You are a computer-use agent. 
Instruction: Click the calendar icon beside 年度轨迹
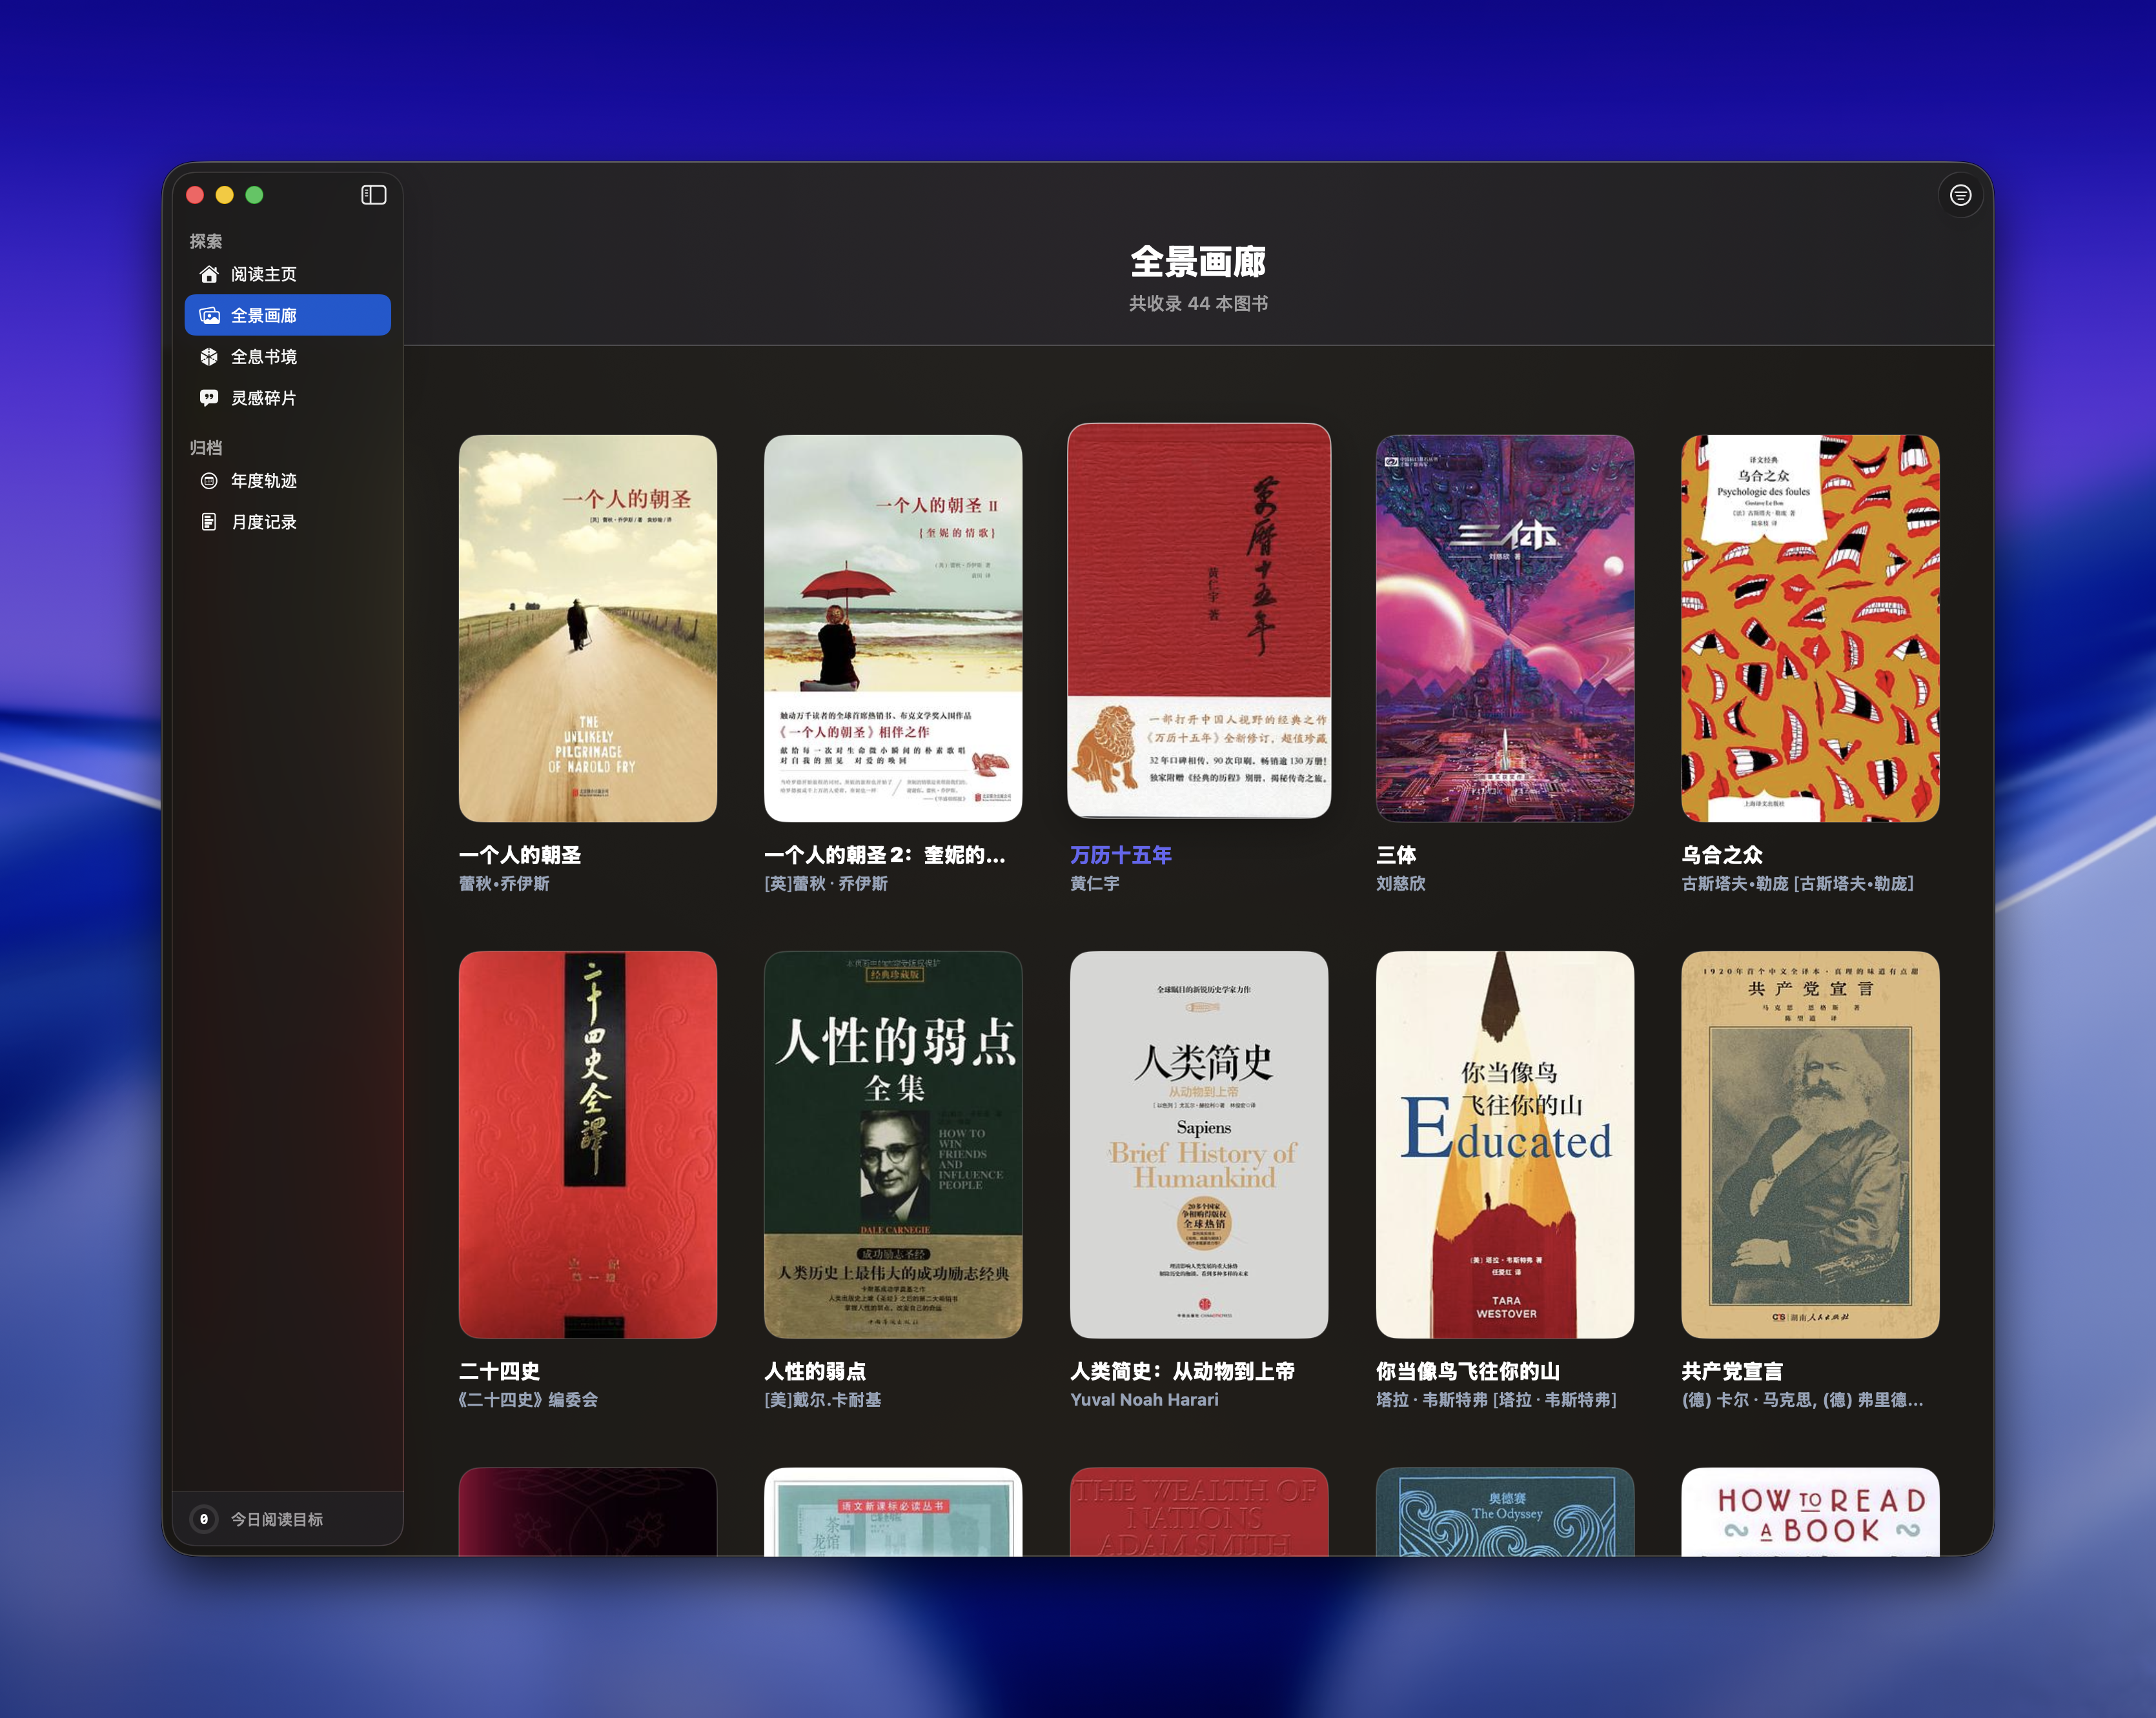click(x=209, y=481)
